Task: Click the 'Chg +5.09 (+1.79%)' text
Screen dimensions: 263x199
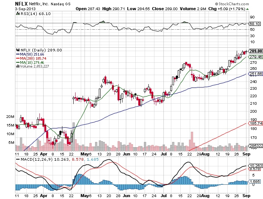Action: (227, 9)
